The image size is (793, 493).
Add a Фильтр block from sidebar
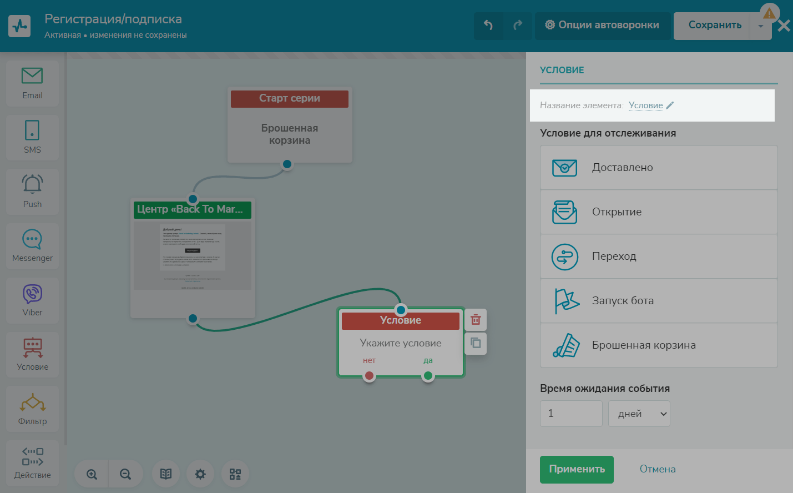click(32, 409)
